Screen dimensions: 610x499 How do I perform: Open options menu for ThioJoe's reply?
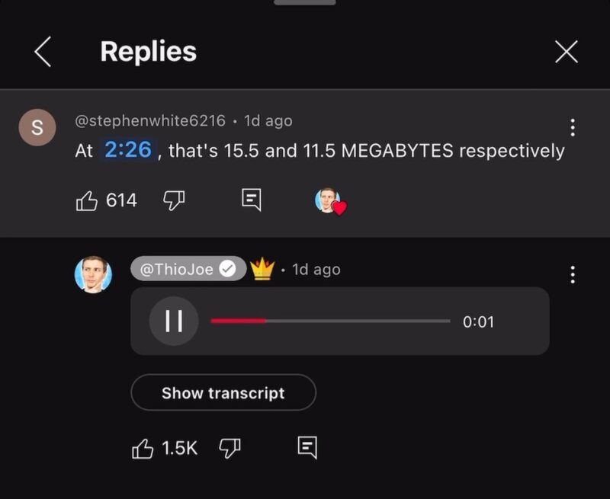pyautogui.click(x=573, y=276)
